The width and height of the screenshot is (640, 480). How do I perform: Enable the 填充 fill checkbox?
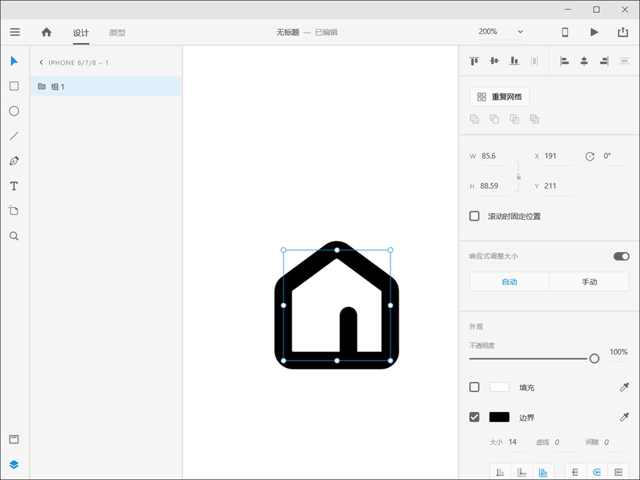pyautogui.click(x=474, y=387)
